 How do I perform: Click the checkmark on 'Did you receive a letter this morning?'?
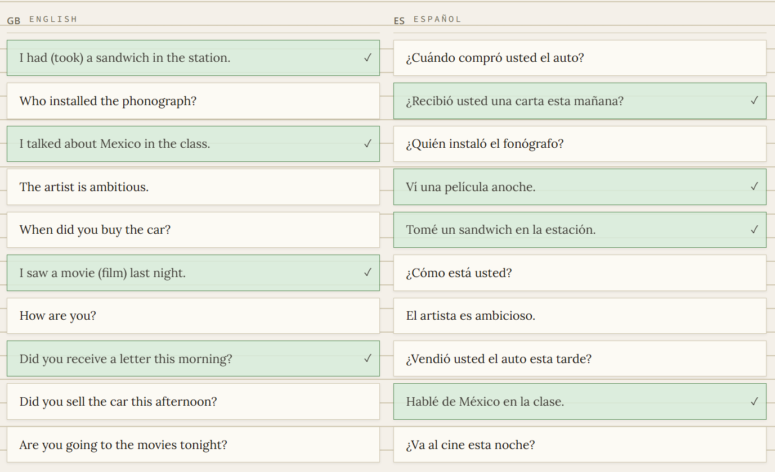click(x=368, y=358)
